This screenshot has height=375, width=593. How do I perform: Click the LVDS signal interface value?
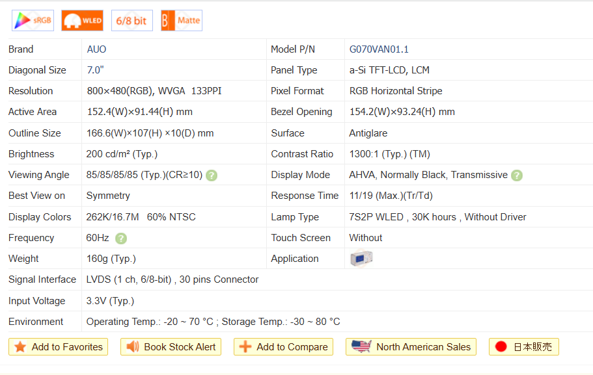coord(172,279)
